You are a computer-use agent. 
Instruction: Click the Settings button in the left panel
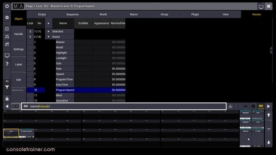click(x=19, y=49)
